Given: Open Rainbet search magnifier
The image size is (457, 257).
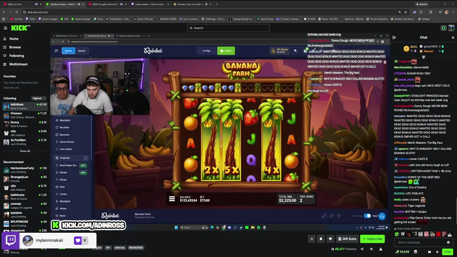Looking at the screenshot, I should click(x=295, y=51).
